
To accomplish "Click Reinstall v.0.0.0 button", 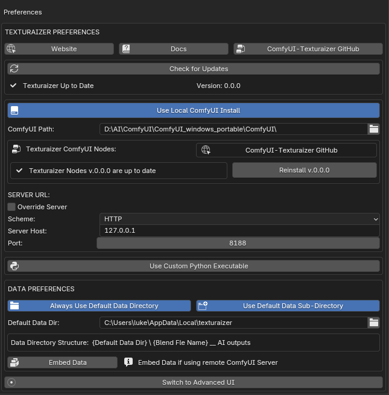I will (305, 170).
